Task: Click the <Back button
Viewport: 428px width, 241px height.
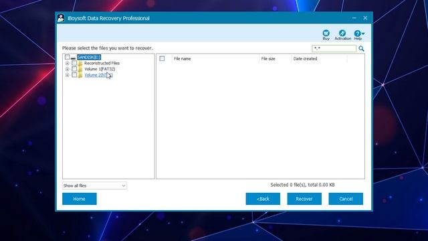Action: pos(263,199)
